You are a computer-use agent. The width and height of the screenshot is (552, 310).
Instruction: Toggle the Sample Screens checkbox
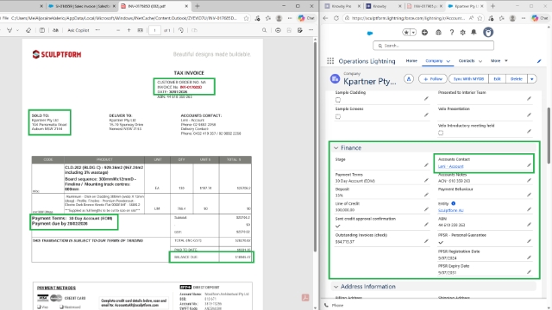[338, 116]
